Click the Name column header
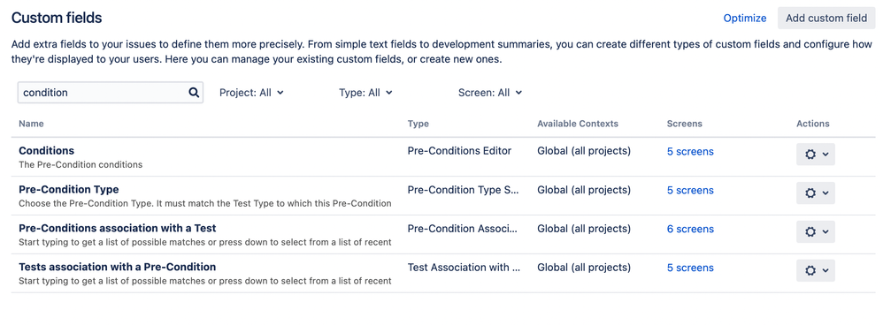This screenshot has height=325, width=883. [x=31, y=124]
